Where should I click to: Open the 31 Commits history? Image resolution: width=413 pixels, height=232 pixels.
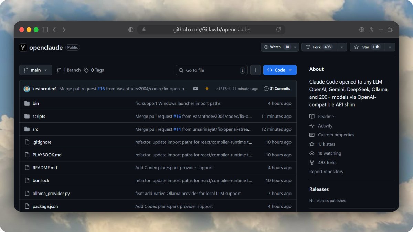coord(277,89)
